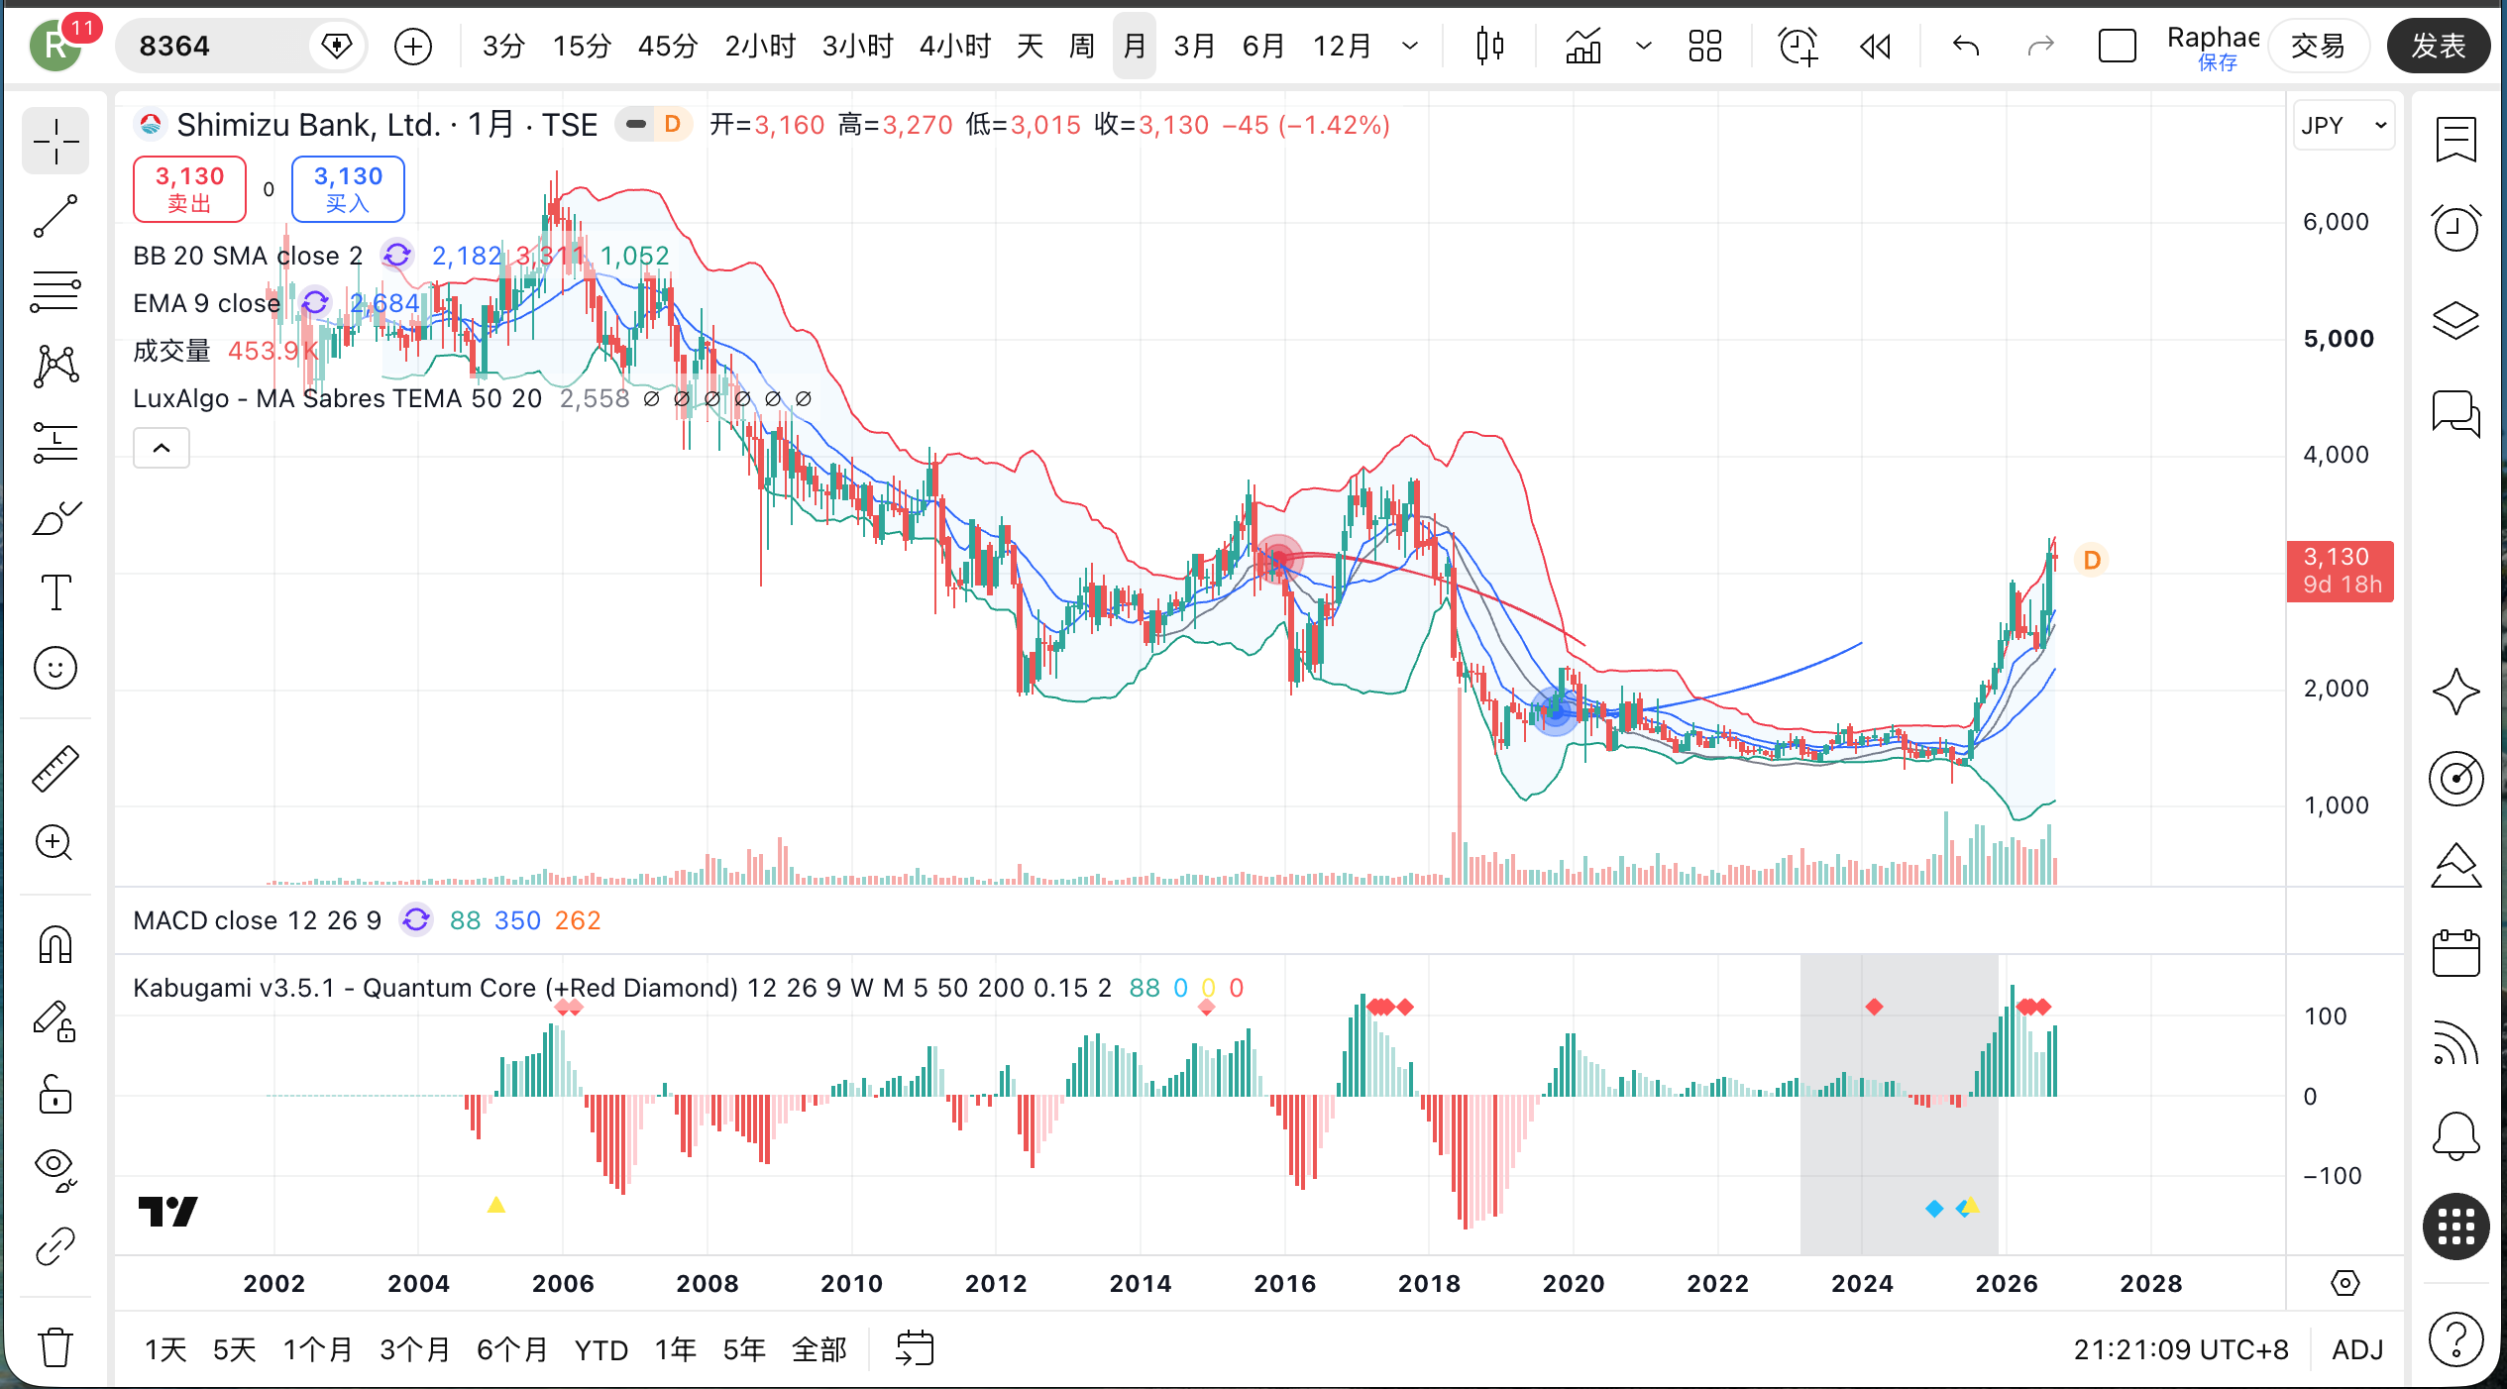This screenshot has width=2507, height=1389.
Task: Select the trend line drawing tool
Action: click(x=55, y=216)
